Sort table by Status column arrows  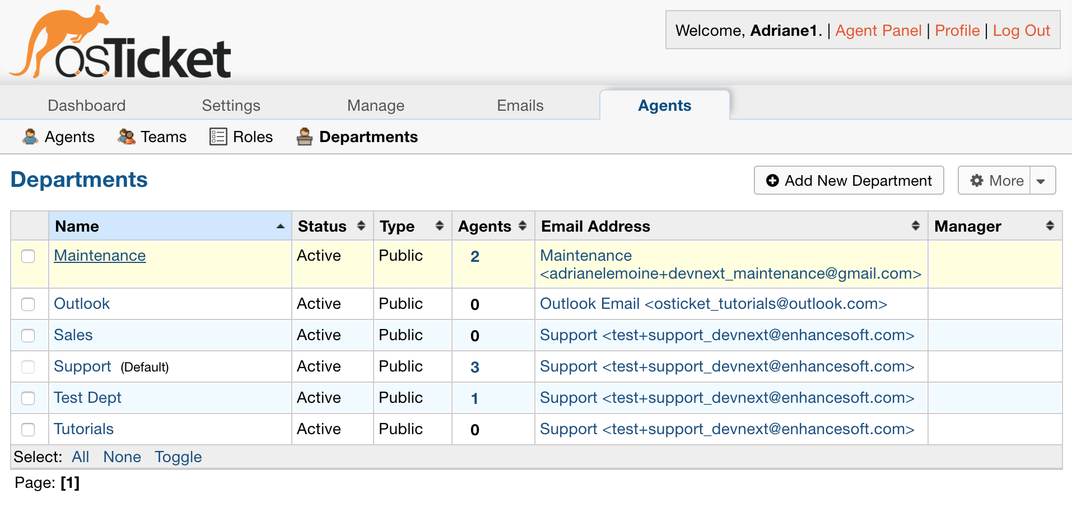point(361,225)
